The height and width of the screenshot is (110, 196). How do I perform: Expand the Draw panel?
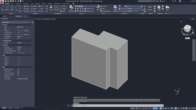[12, 13]
